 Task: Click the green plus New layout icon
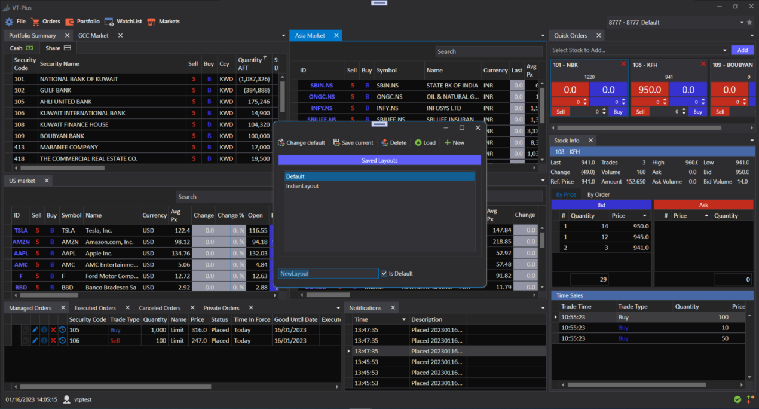click(x=448, y=143)
